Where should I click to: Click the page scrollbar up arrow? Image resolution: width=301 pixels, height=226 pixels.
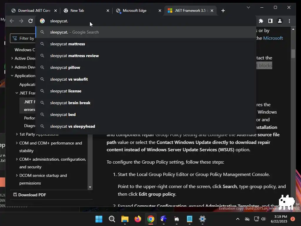(293, 29)
